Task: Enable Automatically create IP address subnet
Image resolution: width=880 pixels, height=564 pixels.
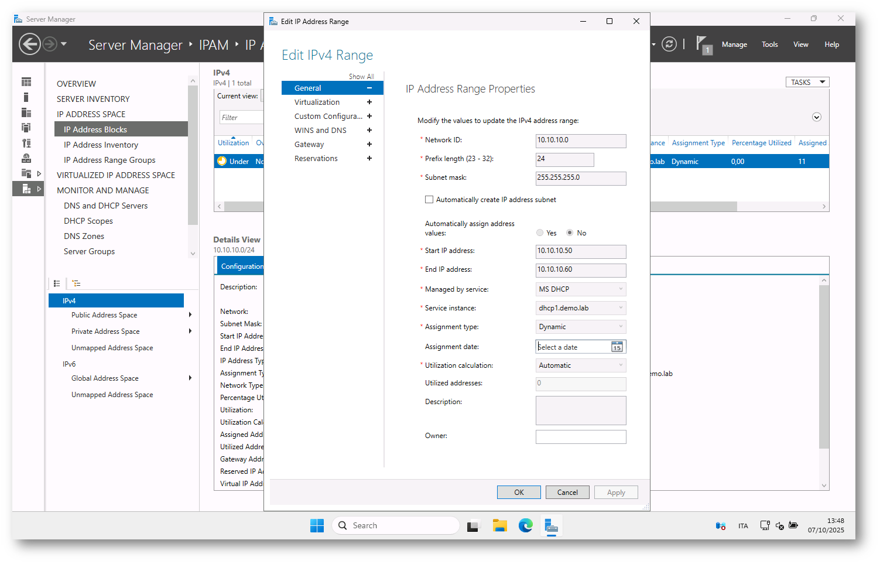Action: click(429, 200)
